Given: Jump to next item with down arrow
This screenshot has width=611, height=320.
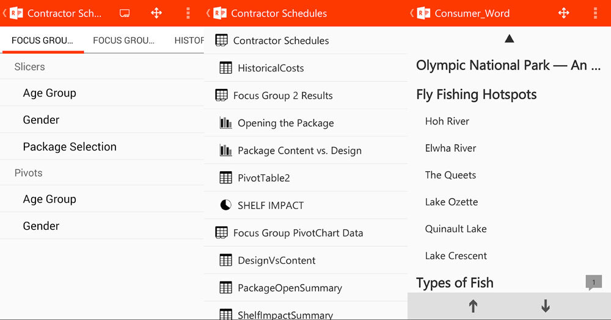Looking at the screenshot, I should pos(546,307).
